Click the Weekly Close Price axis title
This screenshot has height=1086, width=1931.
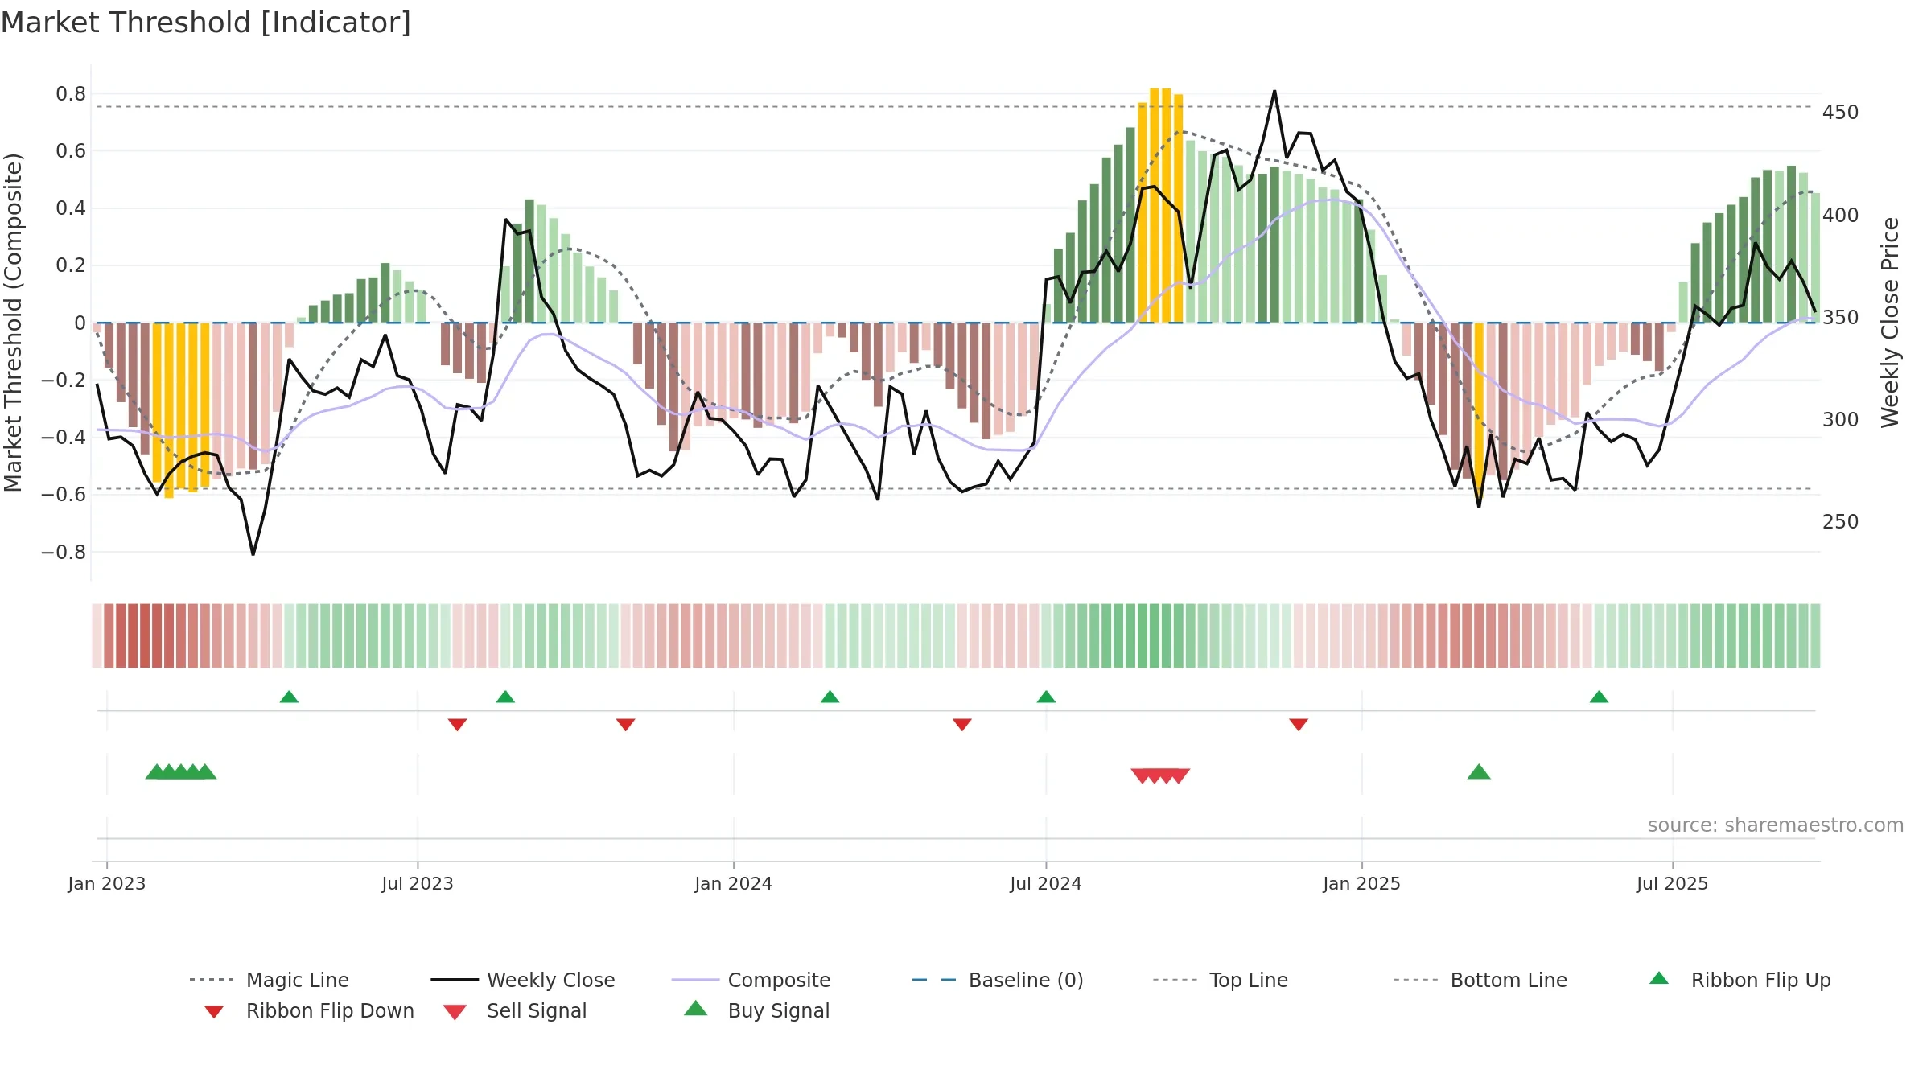click(1890, 323)
